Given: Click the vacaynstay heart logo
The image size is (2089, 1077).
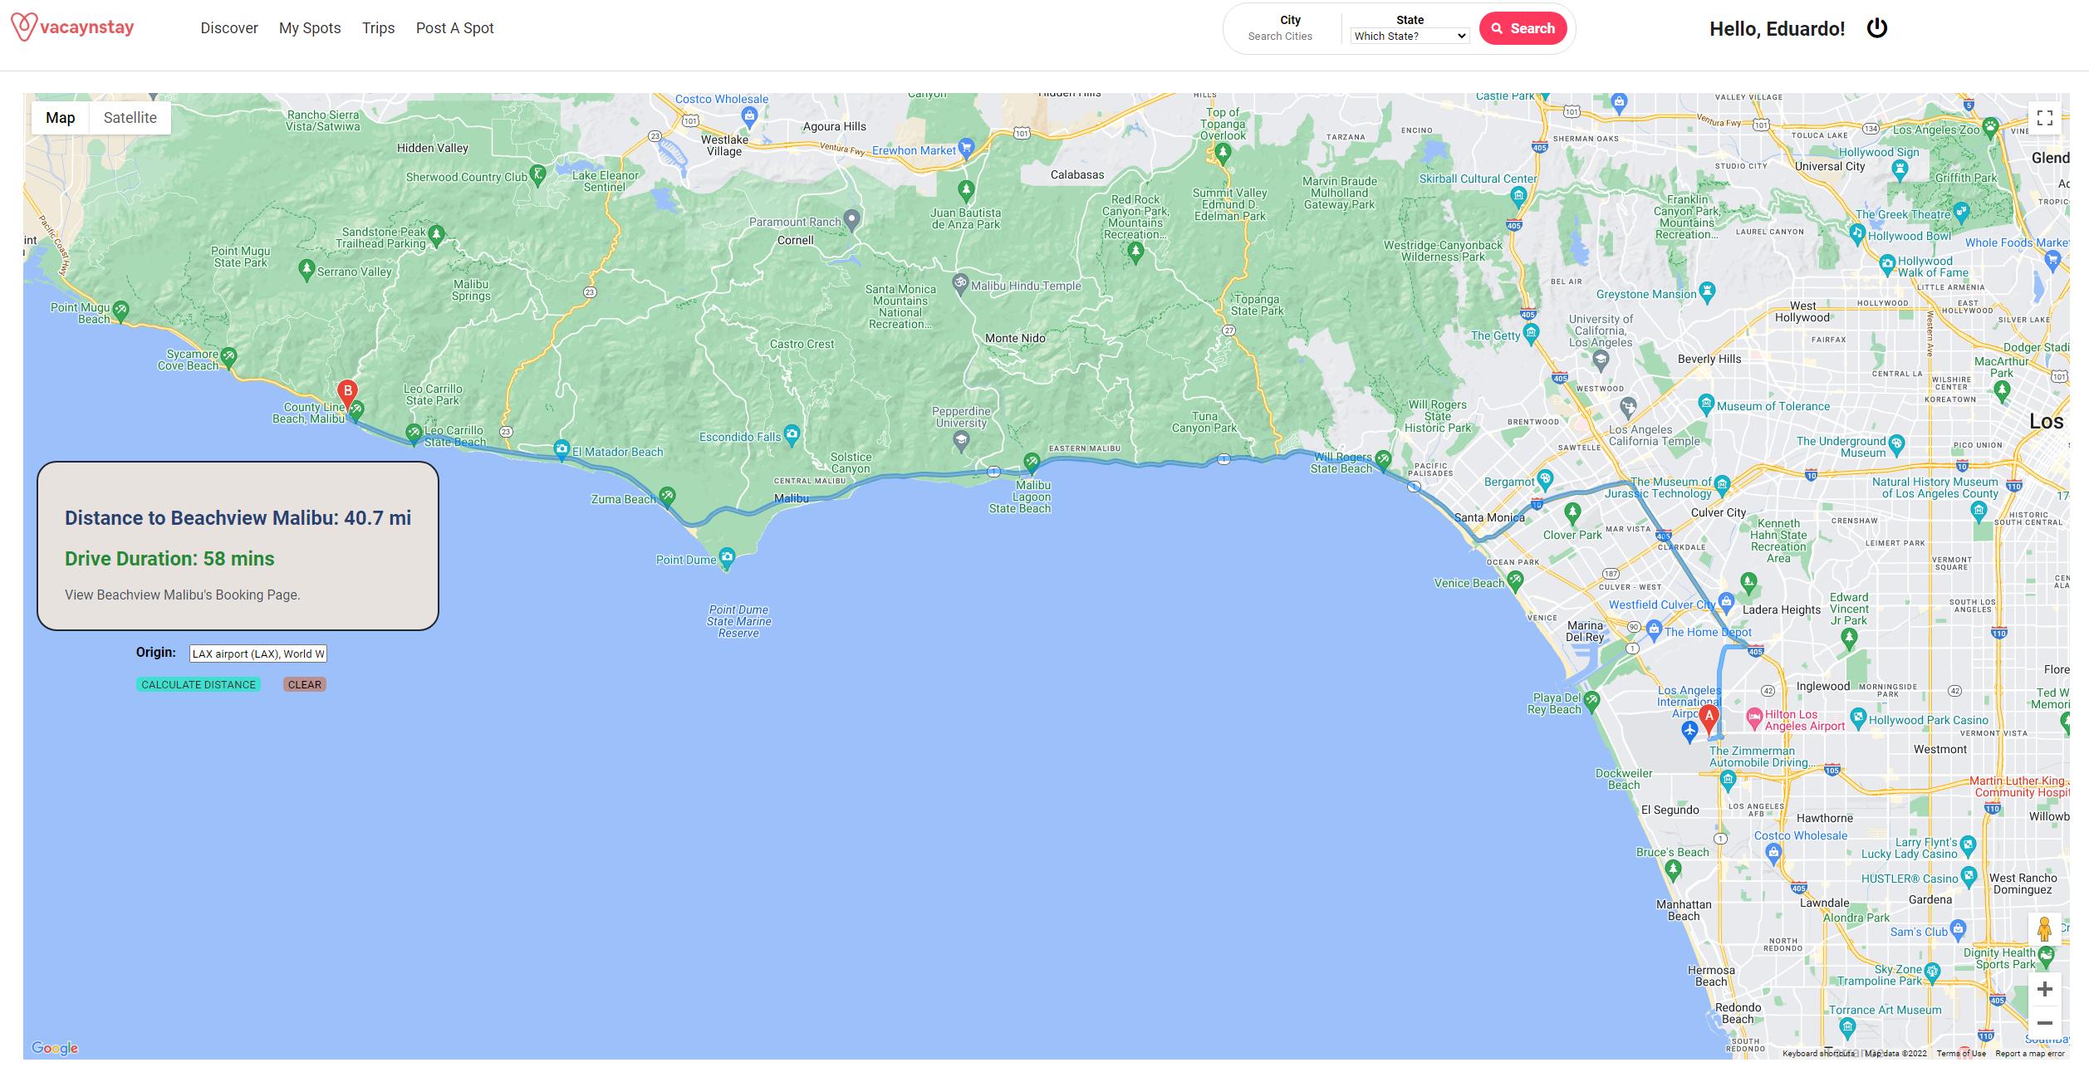Looking at the screenshot, I should coord(23,27).
